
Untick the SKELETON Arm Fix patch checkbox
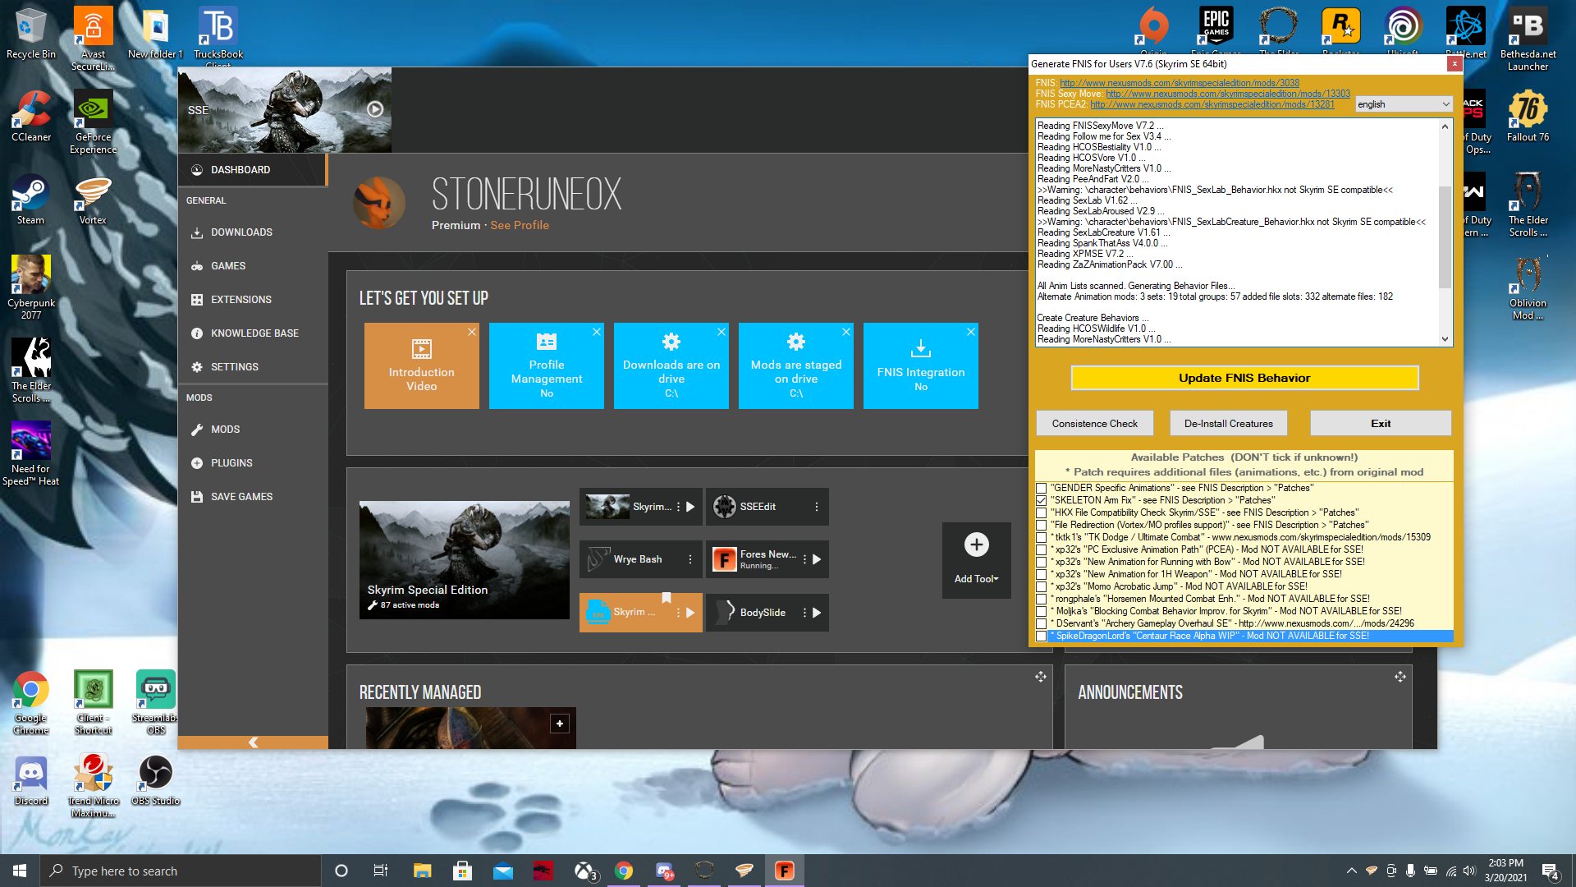point(1041,500)
